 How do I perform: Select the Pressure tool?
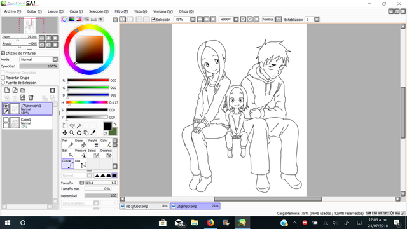(80, 153)
